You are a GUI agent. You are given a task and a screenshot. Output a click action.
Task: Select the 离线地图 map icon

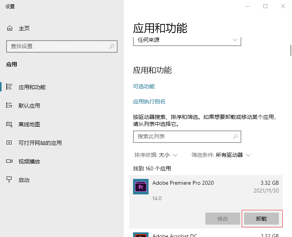pyautogui.click(x=9, y=124)
